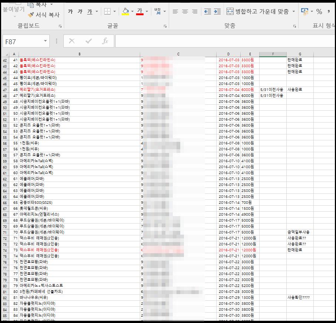
Task: Apply cell borders with the borders icon
Action: click(x=107, y=12)
